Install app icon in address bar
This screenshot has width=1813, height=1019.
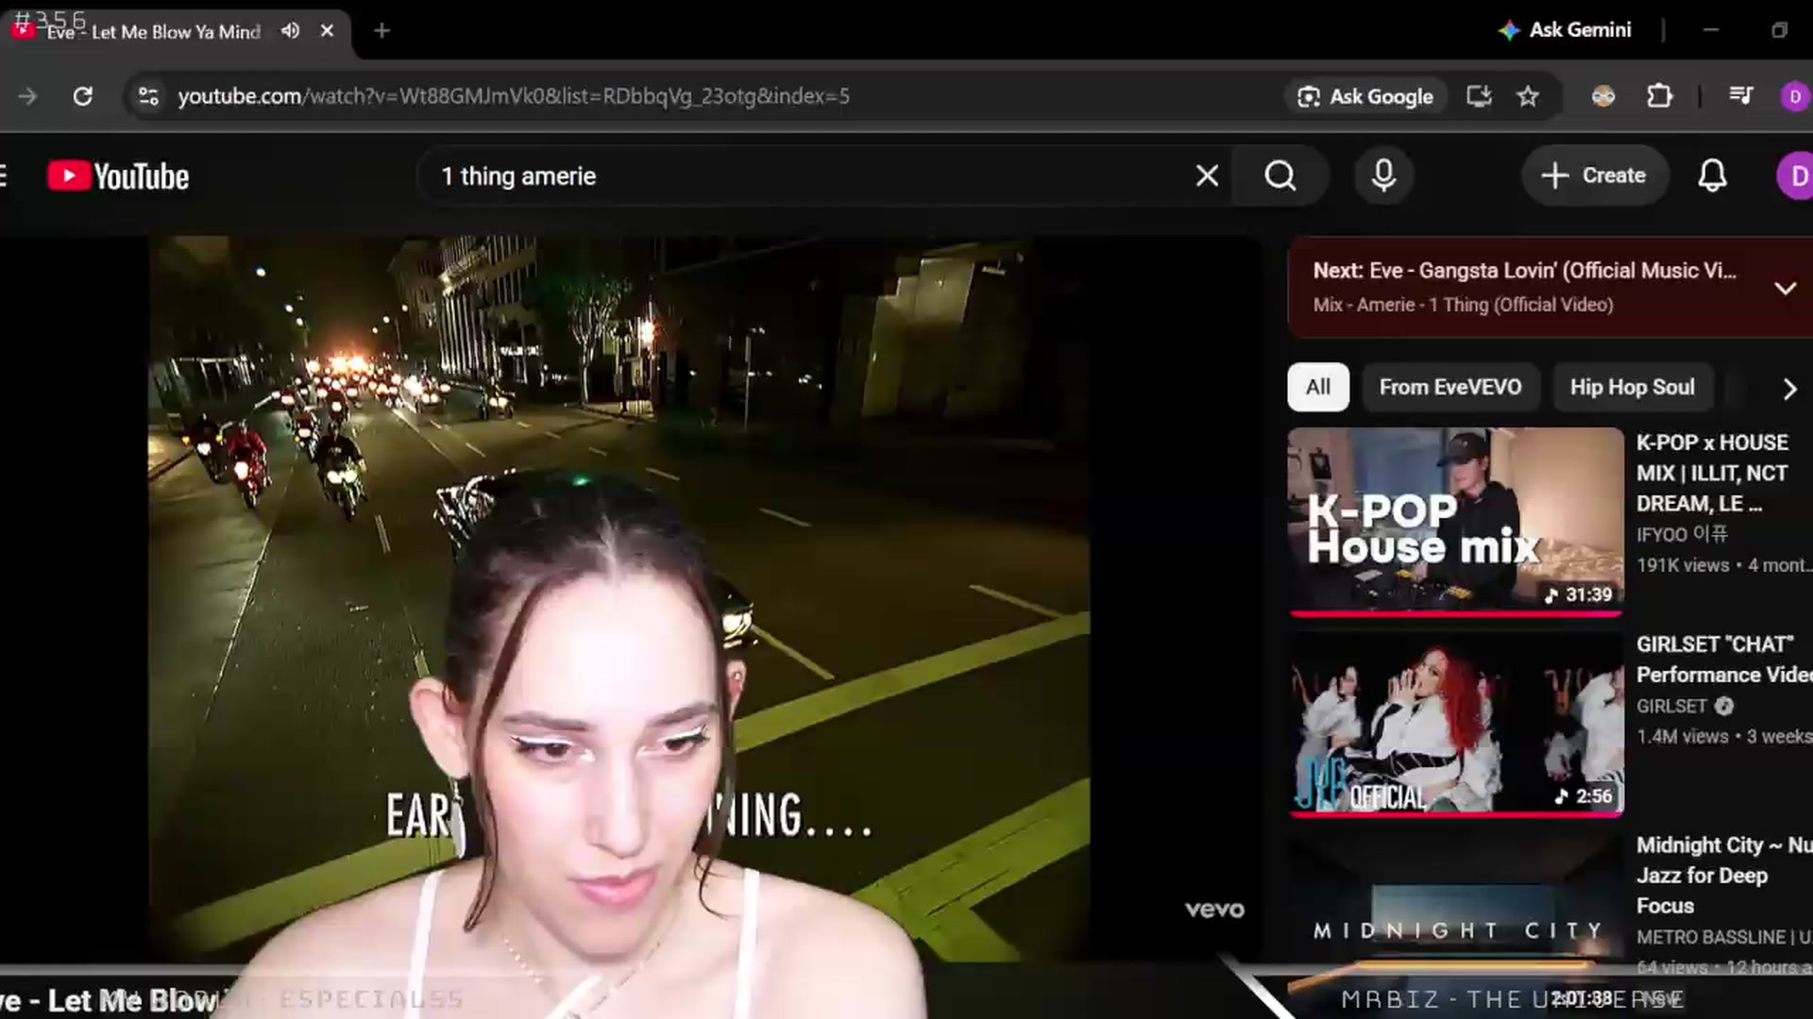(1479, 96)
